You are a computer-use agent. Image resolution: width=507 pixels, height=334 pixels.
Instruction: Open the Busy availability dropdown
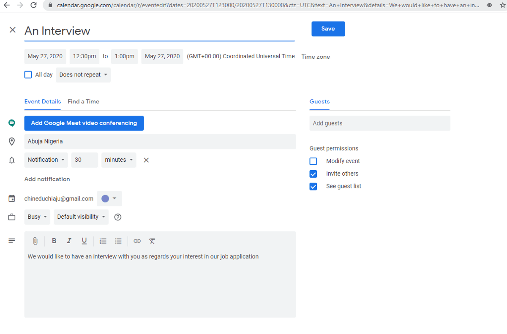37,217
